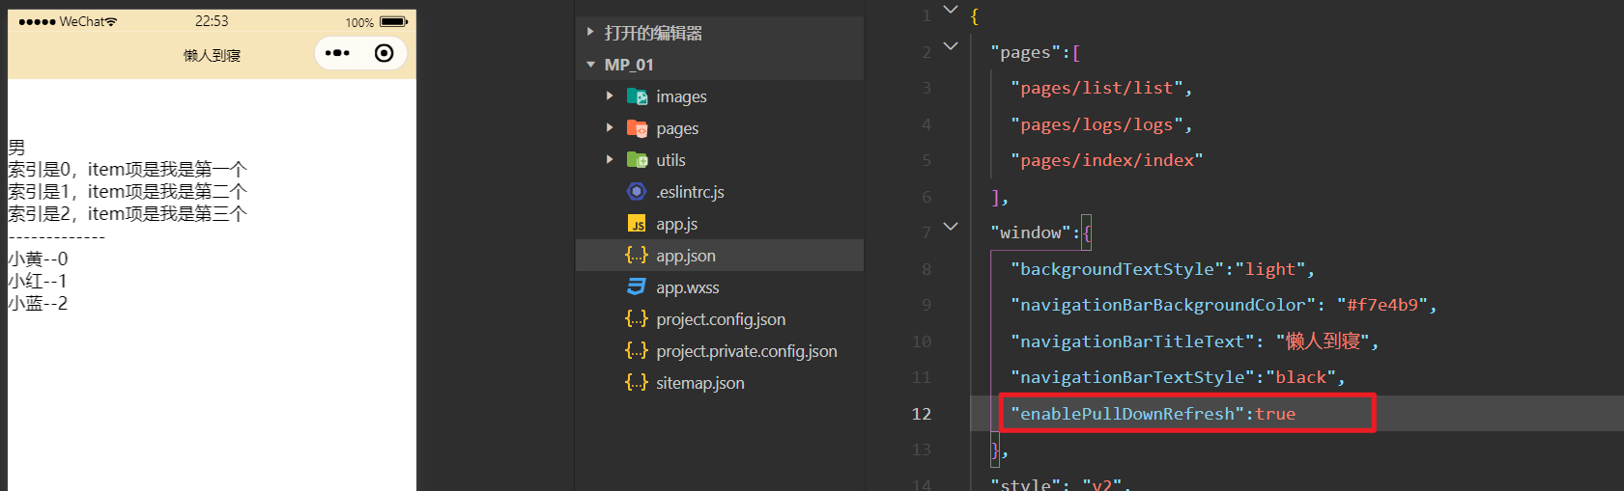Click the app.js JS file icon
Image resolution: width=1624 pixels, height=491 pixels.
click(637, 224)
